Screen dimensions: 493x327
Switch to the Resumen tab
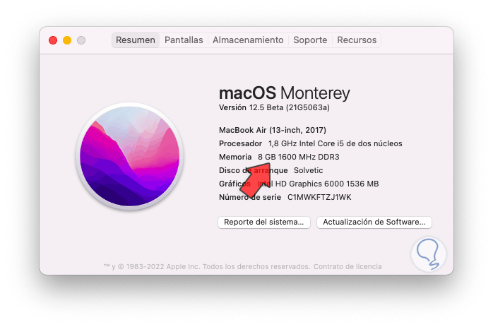[136, 40]
